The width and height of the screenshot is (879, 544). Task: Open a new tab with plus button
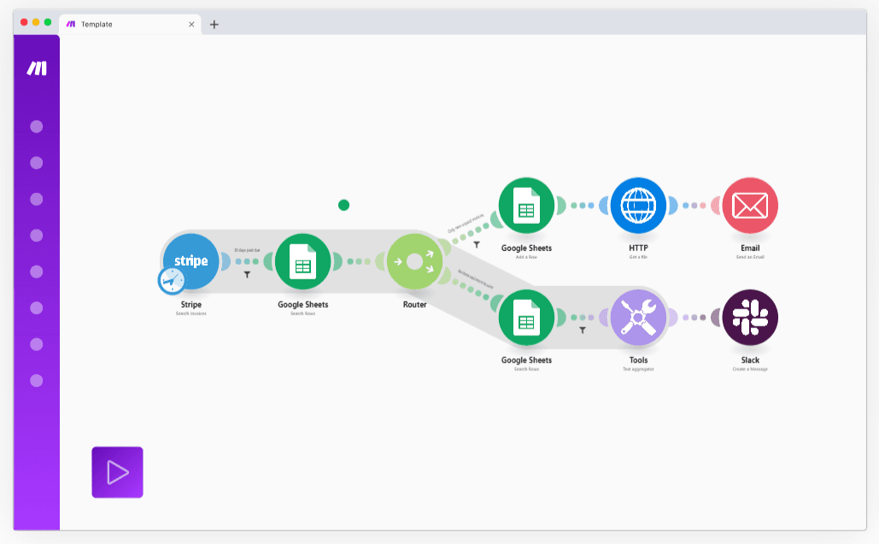(x=214, y=24)
